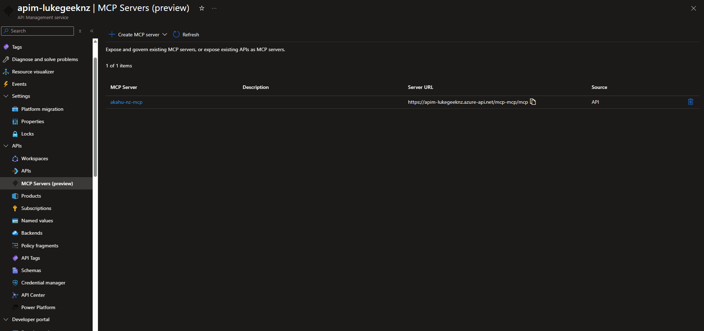Open the Schemas icon
The image size is (704, 331).
(x=15, y=270)
